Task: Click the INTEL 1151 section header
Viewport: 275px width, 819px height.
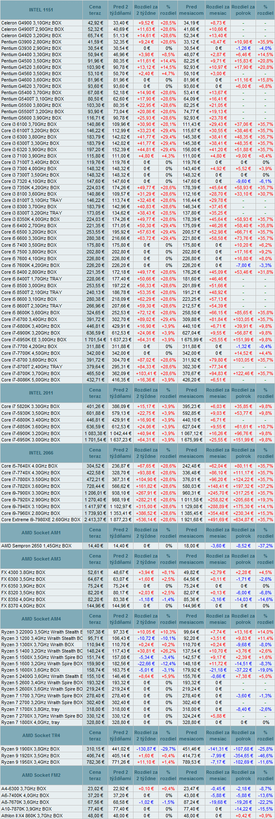Action: pyautogui.click(x=41, y=9)
